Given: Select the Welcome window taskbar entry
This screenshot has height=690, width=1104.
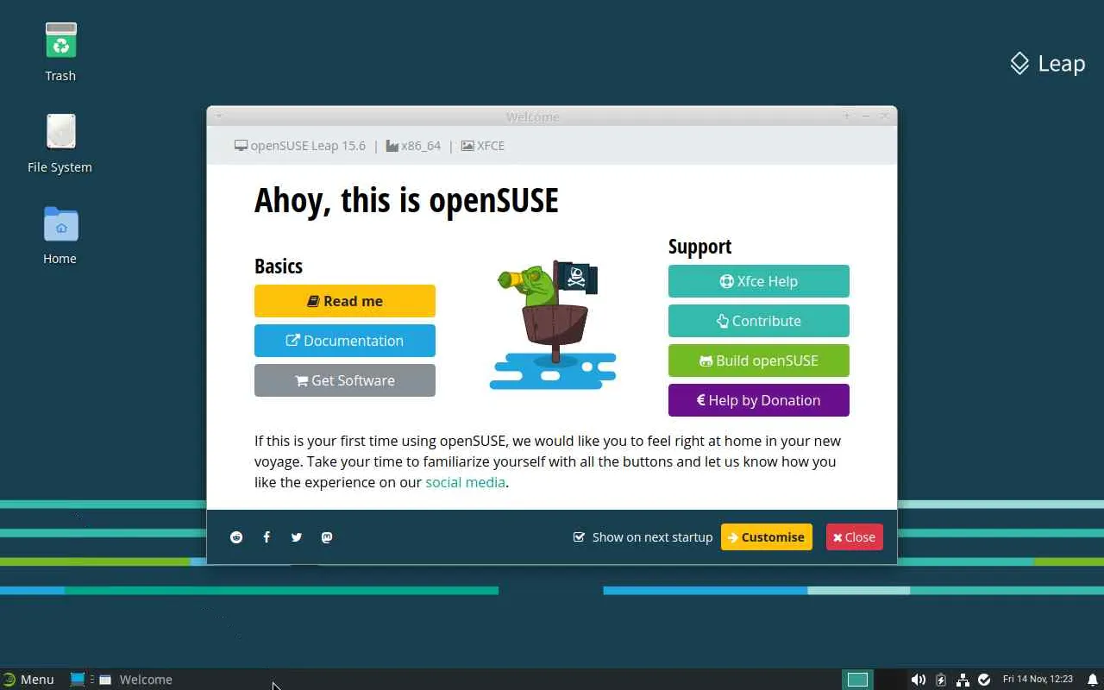Looking at the screenshot, I should point(136,680).
